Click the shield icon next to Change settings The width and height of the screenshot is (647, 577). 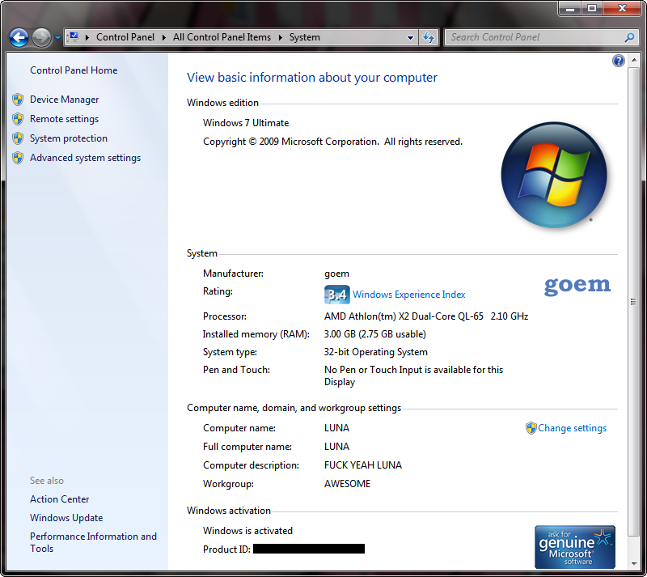[531, 427]
